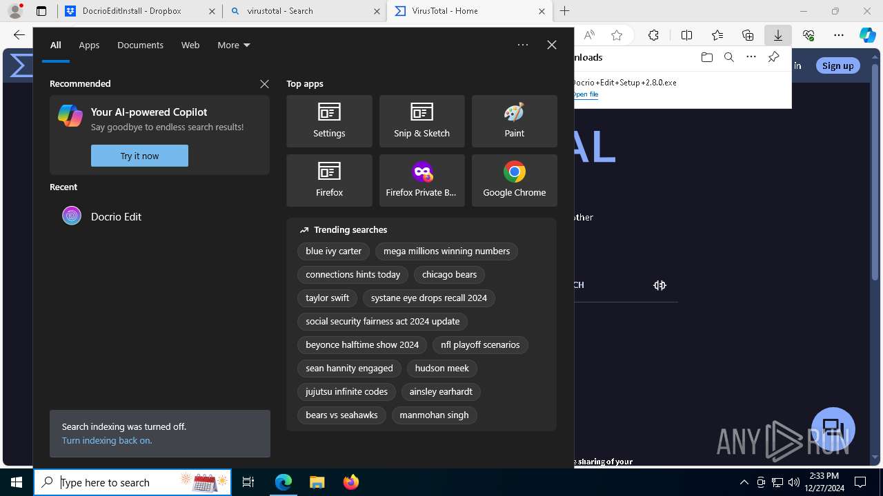The width and height of the screenshot is (883, 496).
Task: Search trending 'jujutsu infinite codes'
Action: [x=347, y=392]
